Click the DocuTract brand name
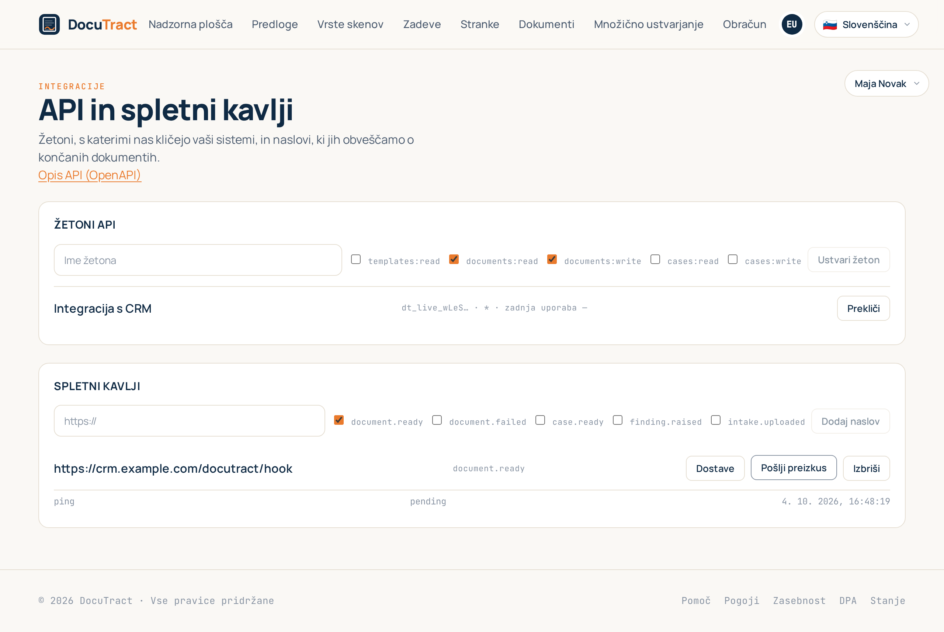The width and height of the screenshot is (944, 632). [103, 25]
